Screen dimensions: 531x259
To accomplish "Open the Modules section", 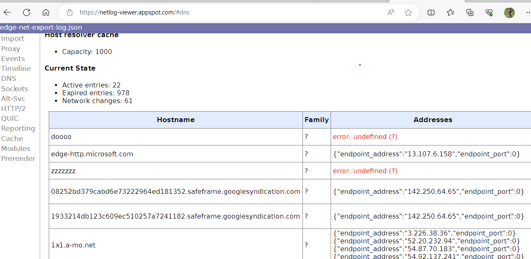I will [x=15, y=148].
